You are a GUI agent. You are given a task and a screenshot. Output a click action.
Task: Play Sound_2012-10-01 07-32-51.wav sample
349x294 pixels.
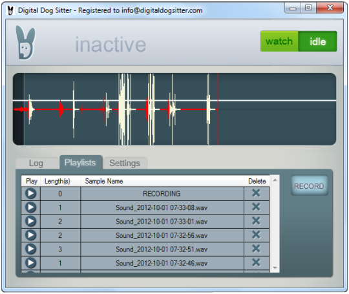pos(31,249)
